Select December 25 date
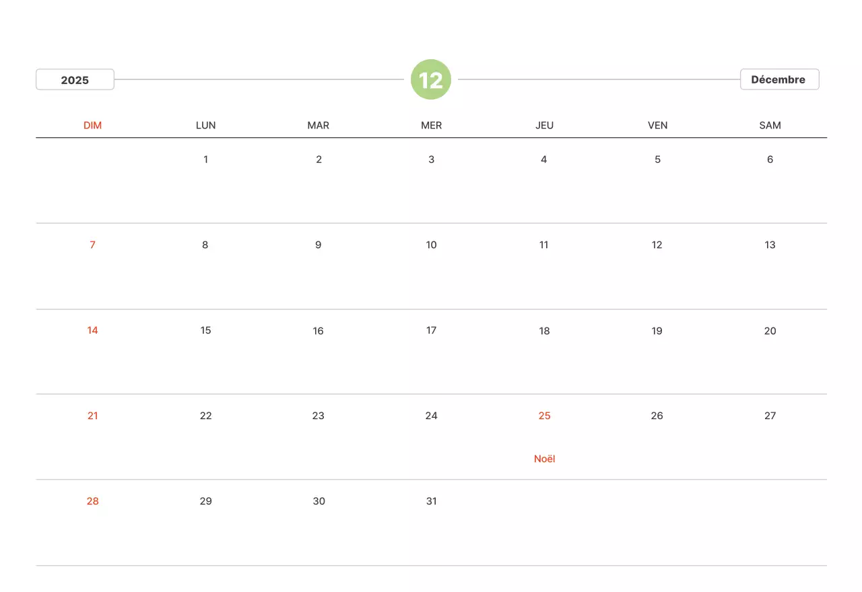 click(544, 416)
